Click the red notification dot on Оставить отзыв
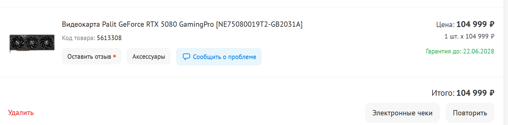 [115, 56]
